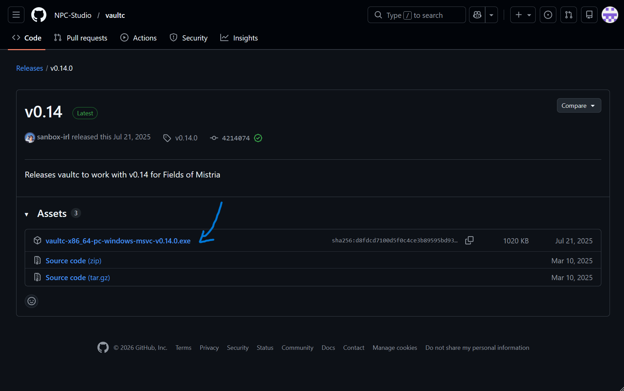Image resolution: width=624 pixels, height=391 pixels.
Task: Click the search input field
Action: (x=416, y=15)
